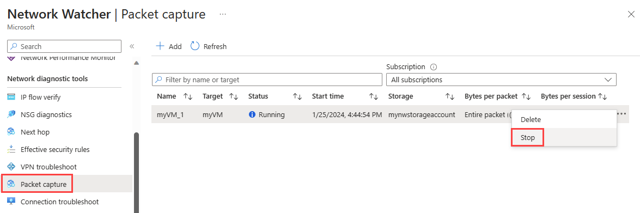Click the sidebar Search field
The image size is (640, 213).
(x=64, y=46)
